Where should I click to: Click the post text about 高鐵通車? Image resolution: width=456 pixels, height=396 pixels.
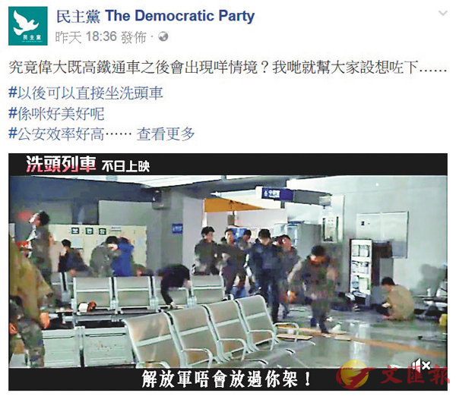[x=228, y=67]
